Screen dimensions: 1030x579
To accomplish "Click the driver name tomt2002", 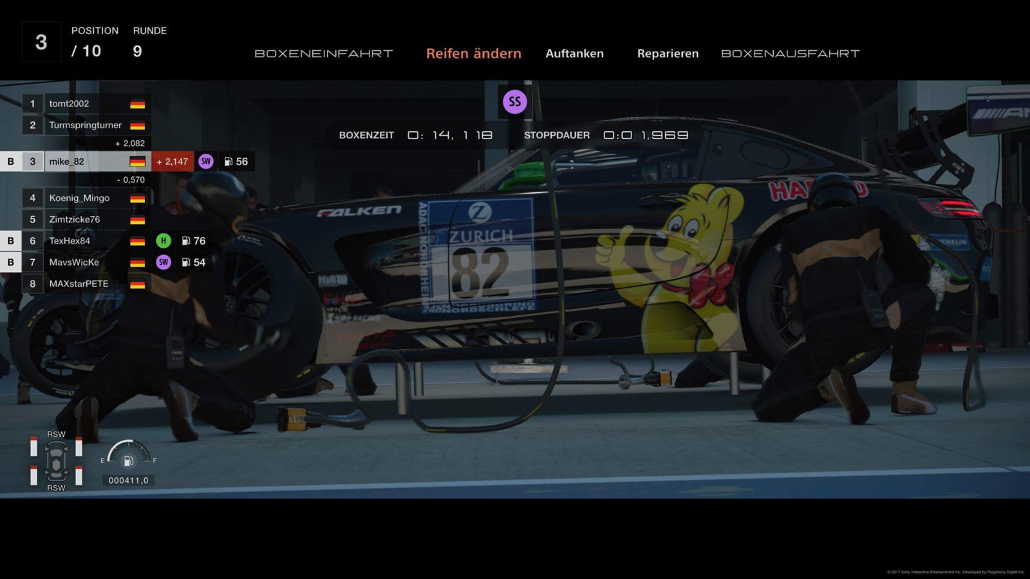I will coord(69,104).
